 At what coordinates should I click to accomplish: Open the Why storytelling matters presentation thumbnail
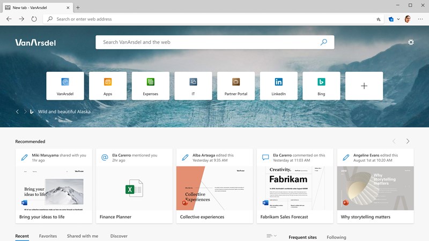[375, 189]
